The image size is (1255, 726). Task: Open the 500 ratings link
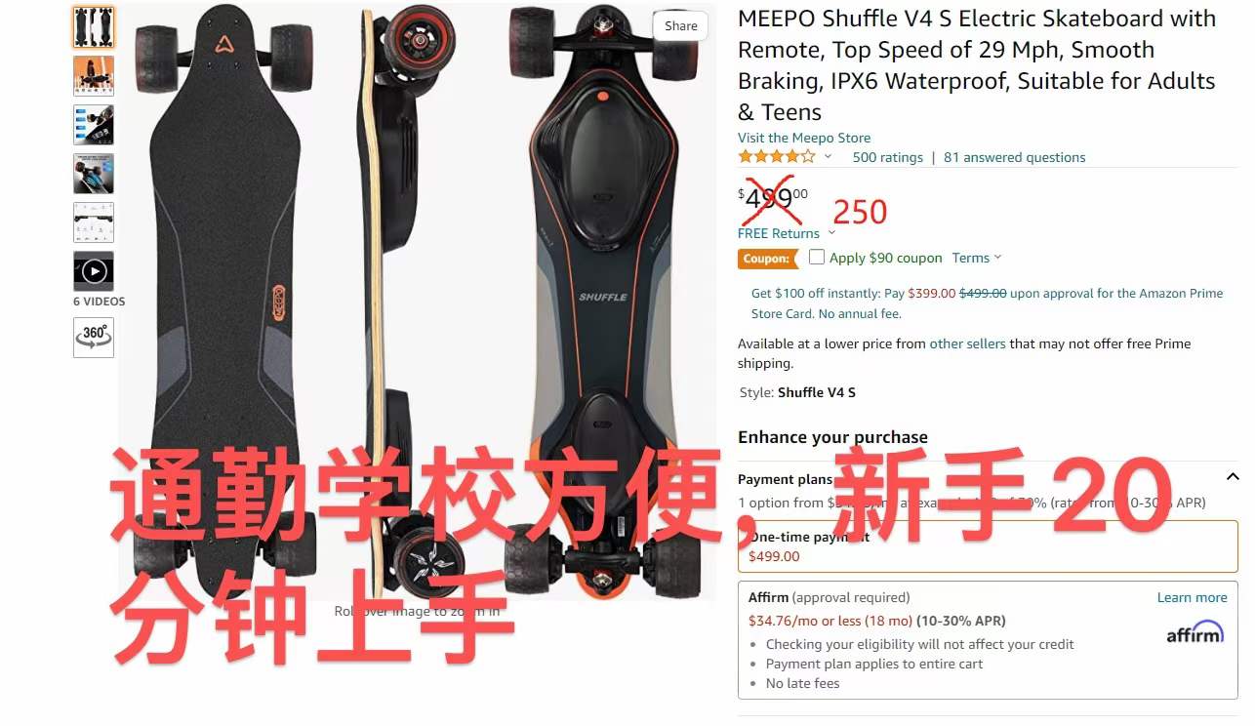click(888, 157)
